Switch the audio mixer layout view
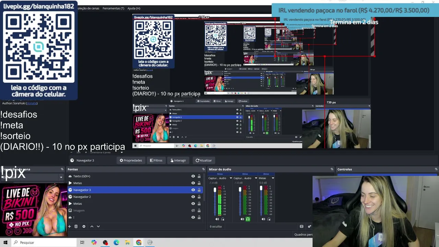Viewport: 439px width, 247px height. click(301, 226)
